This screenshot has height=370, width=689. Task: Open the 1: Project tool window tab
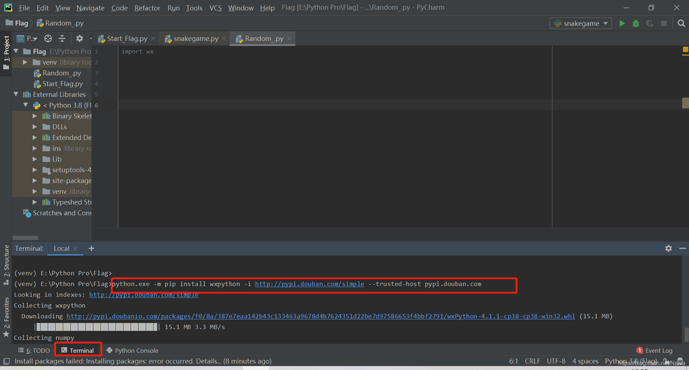(6, 54)
